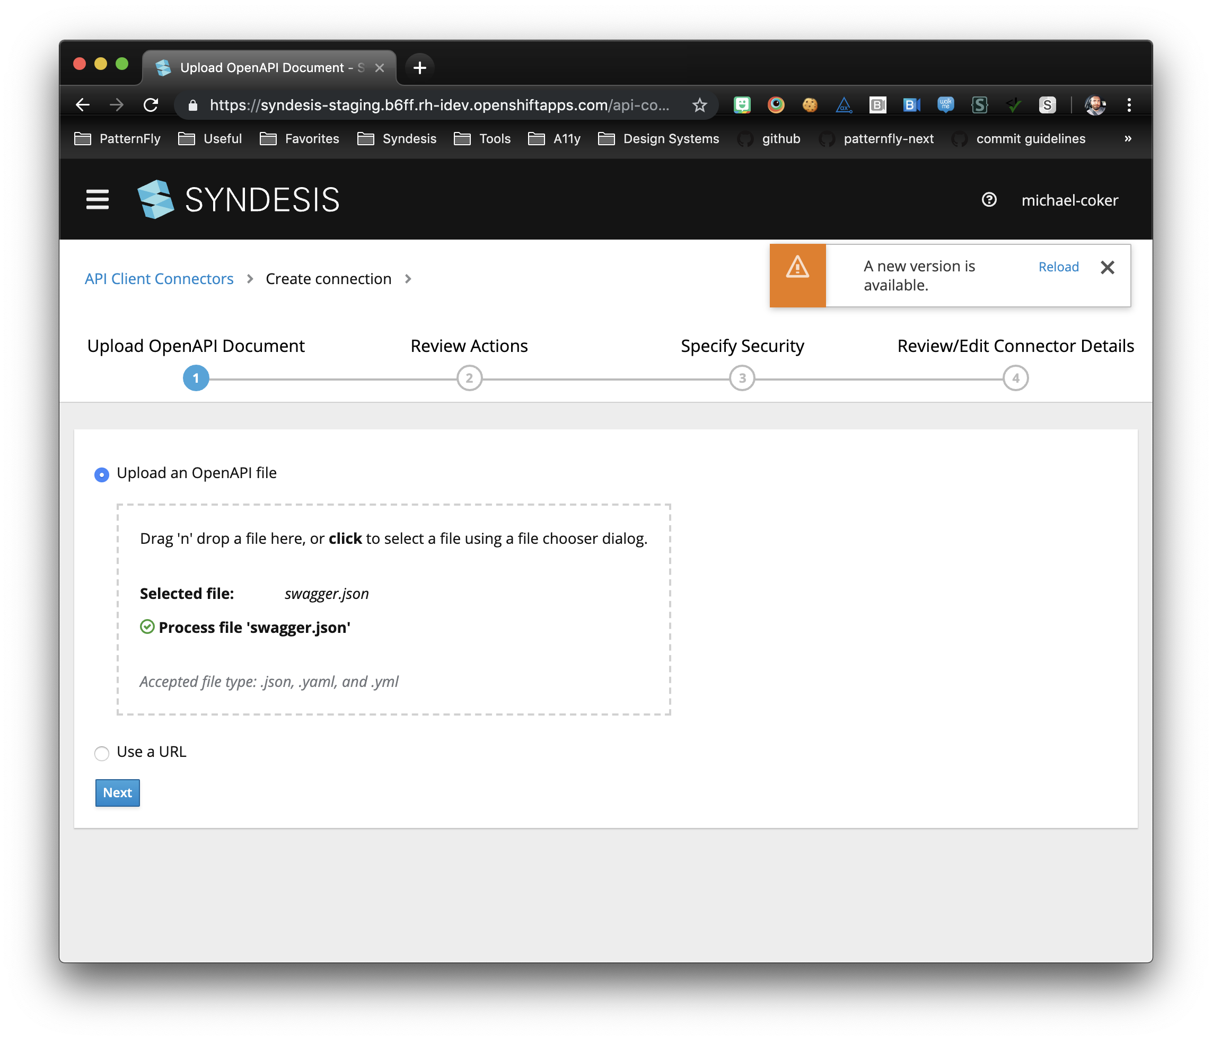Click the green check icon by Process file
Viewport: 1212px width, 1041px height.
tap(147, 627)
